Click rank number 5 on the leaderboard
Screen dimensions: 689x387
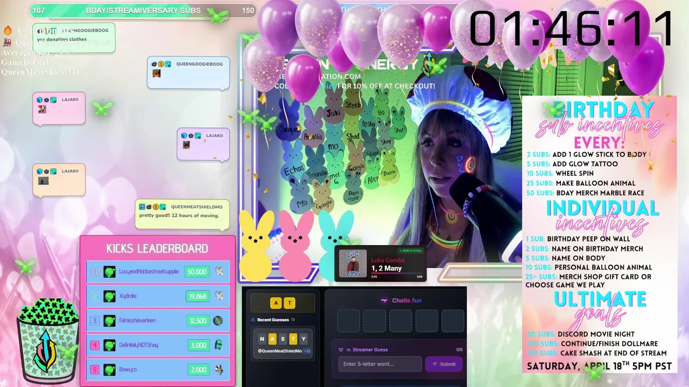click(95, 370)
